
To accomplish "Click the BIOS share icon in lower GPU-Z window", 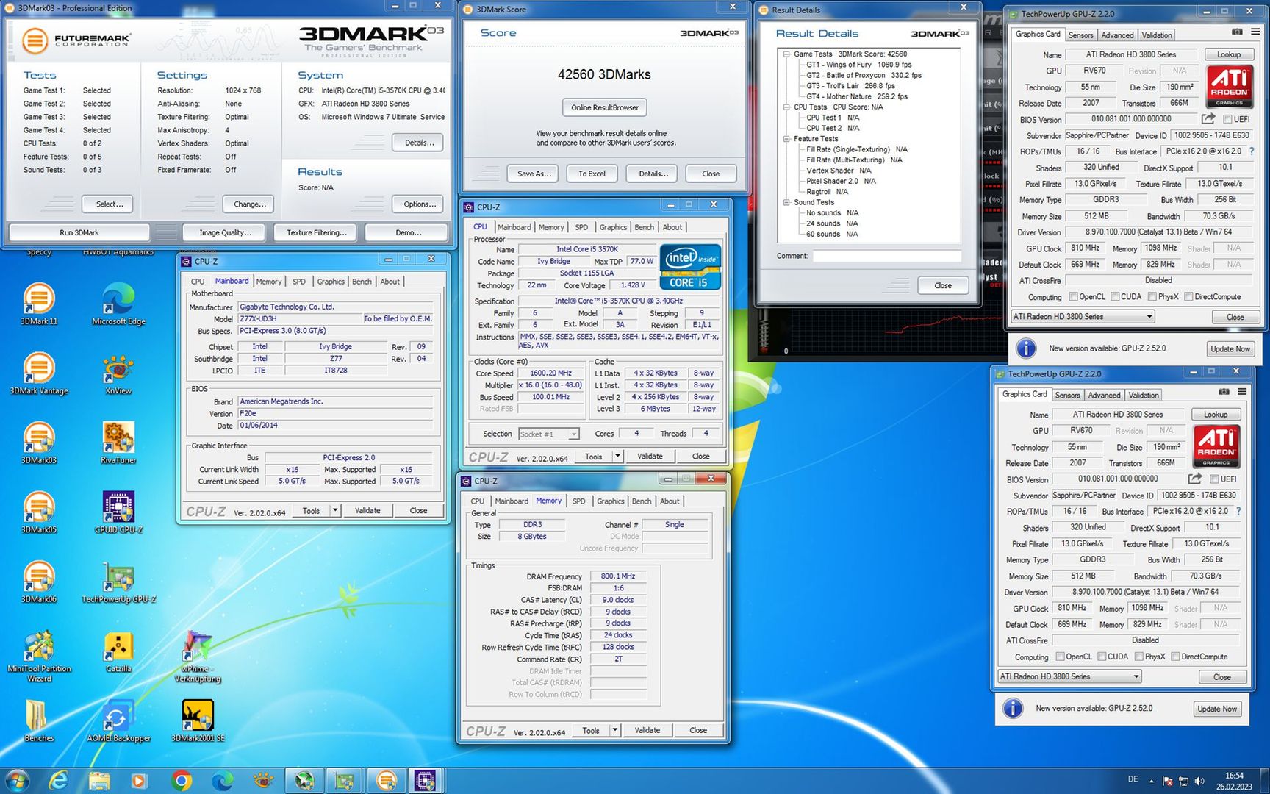I will point(1195,479).
